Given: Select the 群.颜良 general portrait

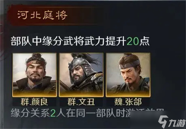Looking at the screenshot, I should coord(34,75).
